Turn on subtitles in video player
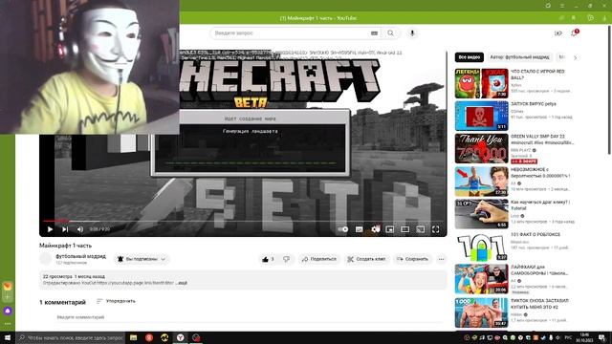 tap(360, 229)
